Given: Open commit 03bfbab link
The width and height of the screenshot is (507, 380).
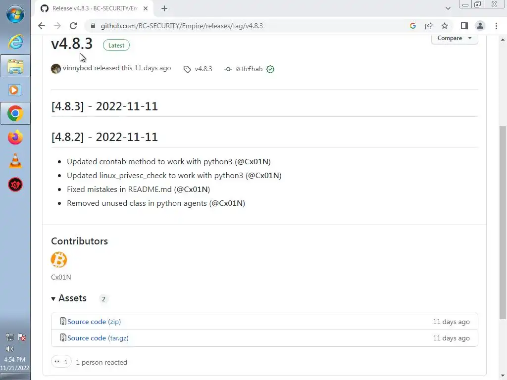Looking at the screenshot, I should (x=249, y=69).
